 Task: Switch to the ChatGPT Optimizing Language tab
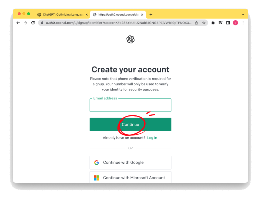[x=62, y=15]
